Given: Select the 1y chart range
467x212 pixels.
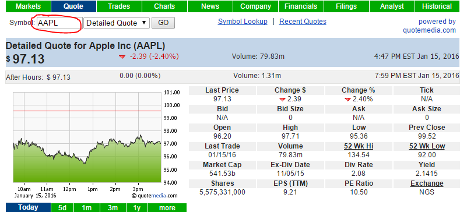Looking at the screenshot, I should pyautogui.click(x=137, y=207).
